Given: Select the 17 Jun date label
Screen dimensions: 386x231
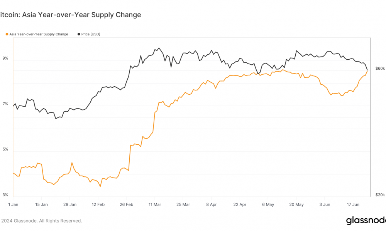Looking at the screenshot, I should point(353,204).
